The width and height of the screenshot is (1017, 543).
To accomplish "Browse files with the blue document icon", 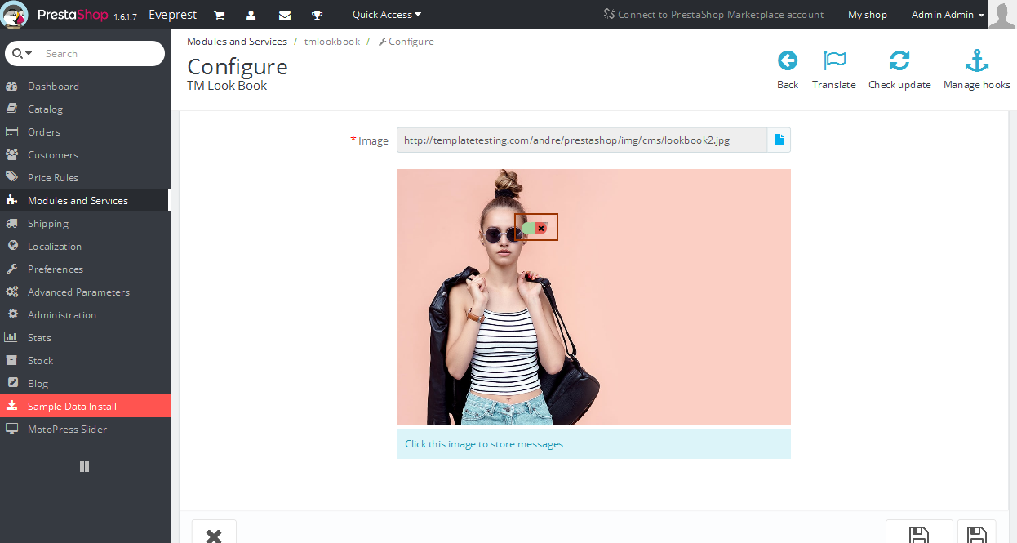I will pos(779,140).
